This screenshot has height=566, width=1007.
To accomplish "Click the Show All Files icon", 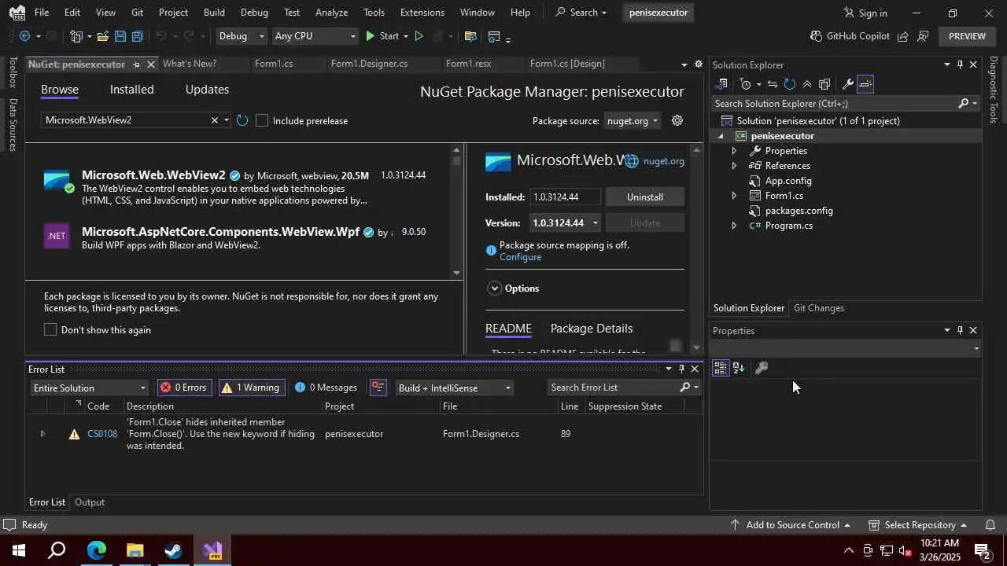I will [x=824, y=84].
